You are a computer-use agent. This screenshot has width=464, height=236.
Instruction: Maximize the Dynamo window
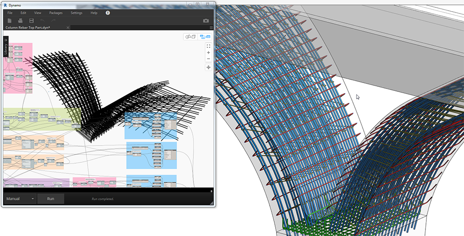(197, 4)
